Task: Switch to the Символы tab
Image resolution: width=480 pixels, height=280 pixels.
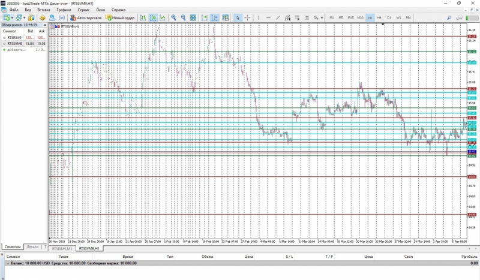Action: click(12, 246)
